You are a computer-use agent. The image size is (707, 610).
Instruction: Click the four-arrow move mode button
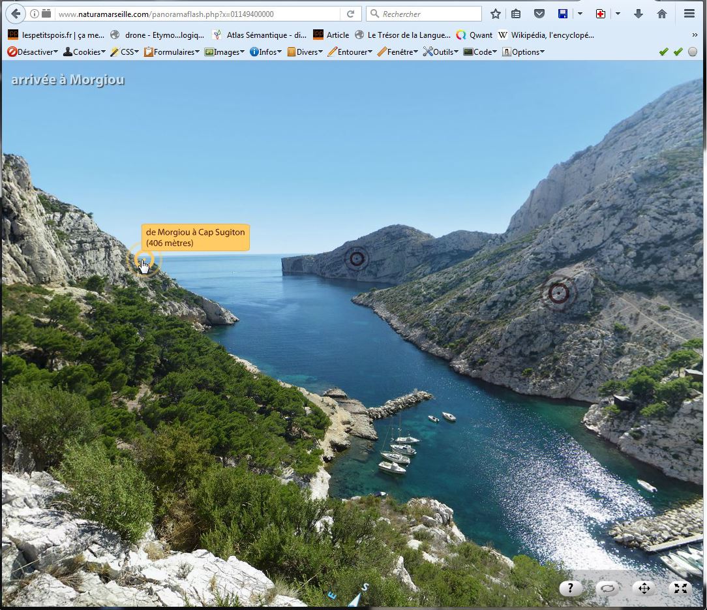[x=644, y=588]
